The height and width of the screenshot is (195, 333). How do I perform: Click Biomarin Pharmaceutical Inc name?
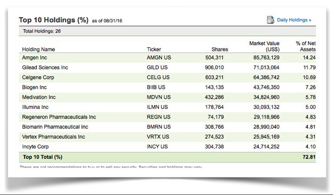(55, 127)
